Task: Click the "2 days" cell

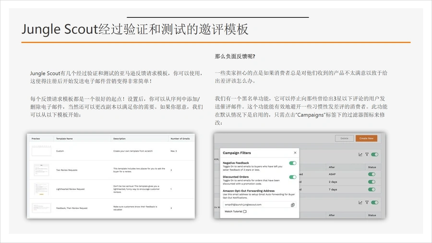Action: pos(333,182)
